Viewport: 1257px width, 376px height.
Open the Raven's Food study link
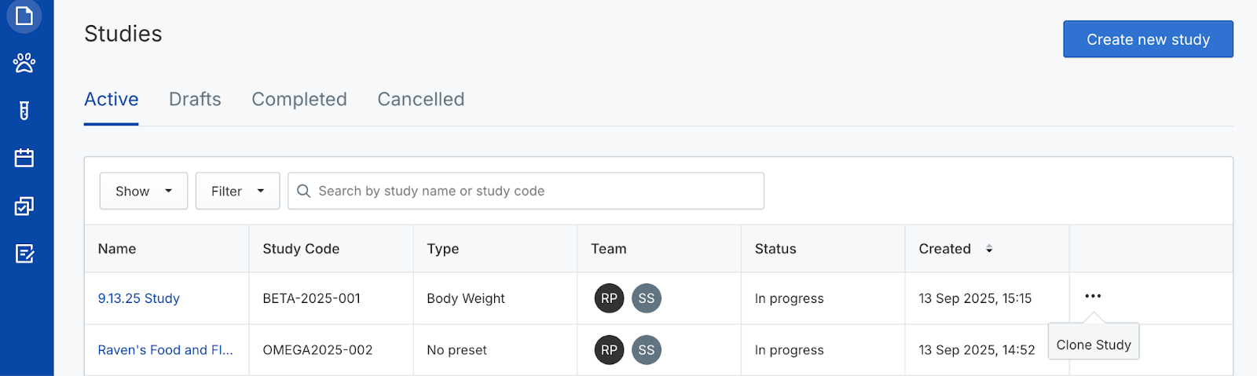pyautogui.click(x=165, y=350)
